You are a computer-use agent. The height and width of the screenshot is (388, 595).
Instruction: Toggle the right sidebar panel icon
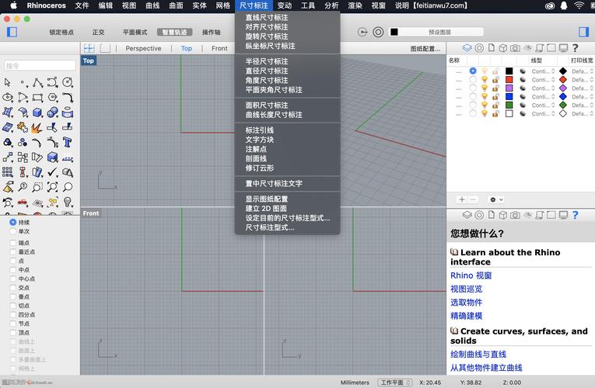pyautogui.click(x=583, y=32)
